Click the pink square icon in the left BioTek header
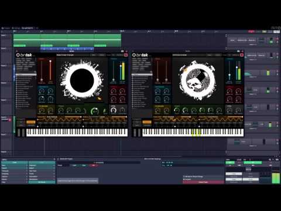The width and height of the screenshot is (281, 211). [x=126, y=55]
